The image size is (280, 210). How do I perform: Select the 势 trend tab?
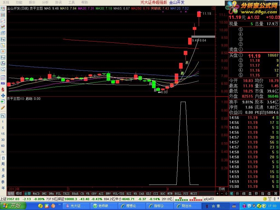coord(256,194)
